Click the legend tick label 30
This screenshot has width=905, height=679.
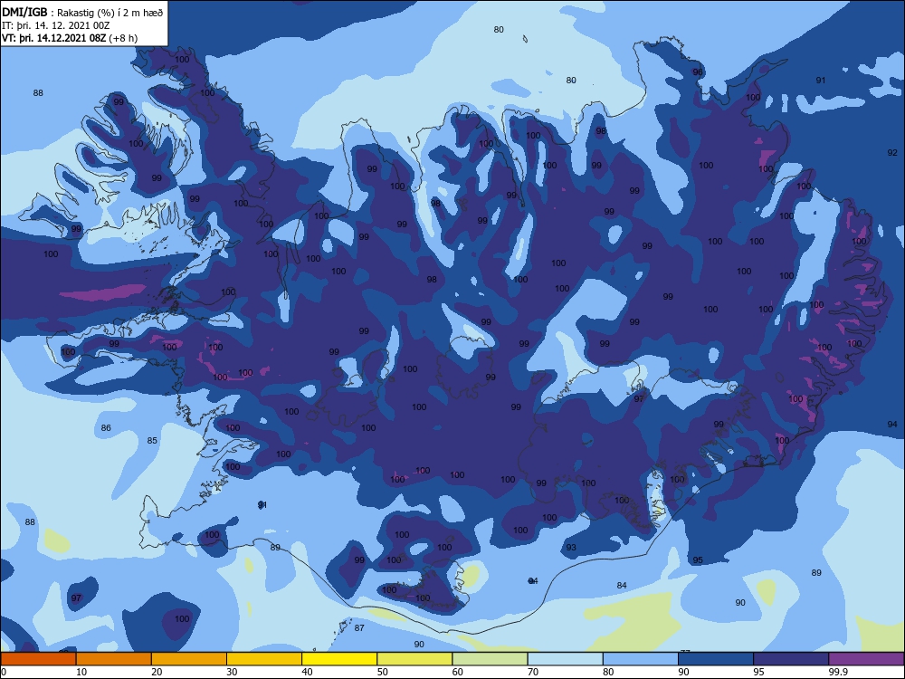[232, 672]
